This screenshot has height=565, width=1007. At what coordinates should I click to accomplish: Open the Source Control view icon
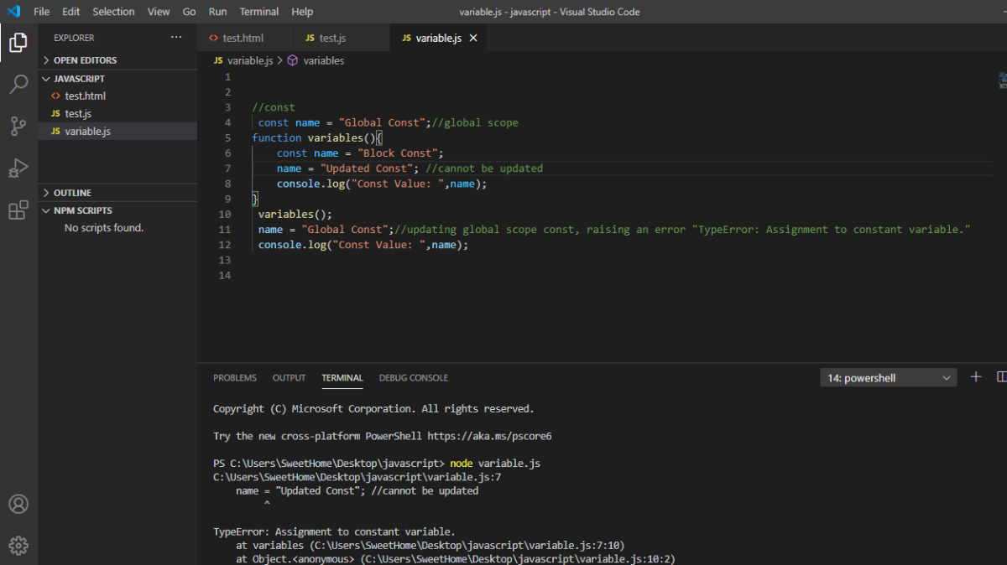pyautogui.click(x=18, y=127)
